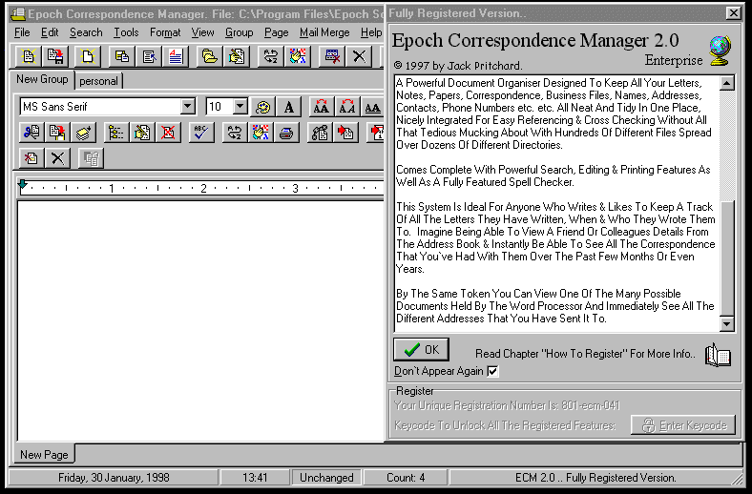This screenshot has height=494, width=752.
Task: Open the telephone address book icon
Action: [x=320, y=133]
